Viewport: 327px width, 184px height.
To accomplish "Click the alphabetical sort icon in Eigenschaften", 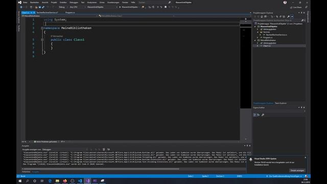I will [x=259, y=115].
